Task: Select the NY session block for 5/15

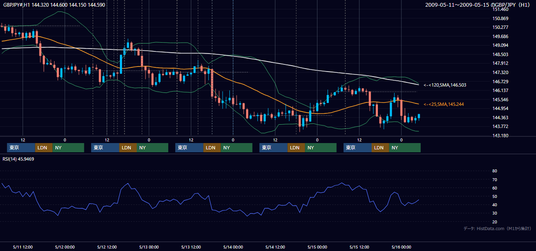Action: [x=405, y=148]
